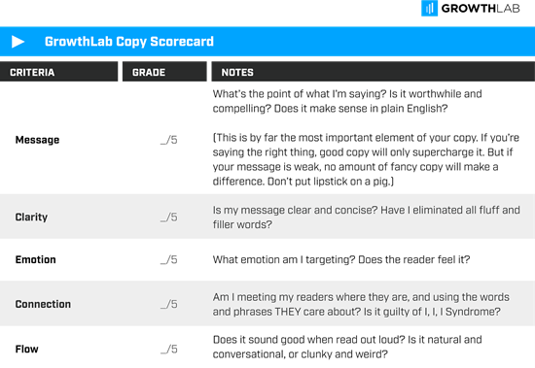Click the Message grade _/5 field
The image size is (535, 368).
coord(169,140)
